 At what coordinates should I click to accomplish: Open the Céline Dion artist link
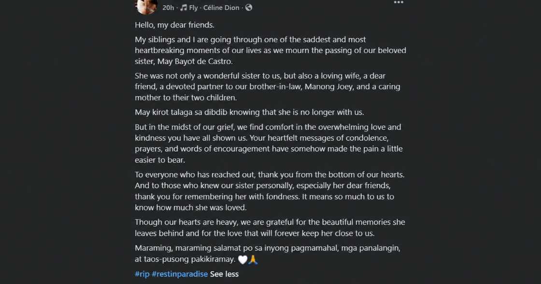(x=221, y=8)
